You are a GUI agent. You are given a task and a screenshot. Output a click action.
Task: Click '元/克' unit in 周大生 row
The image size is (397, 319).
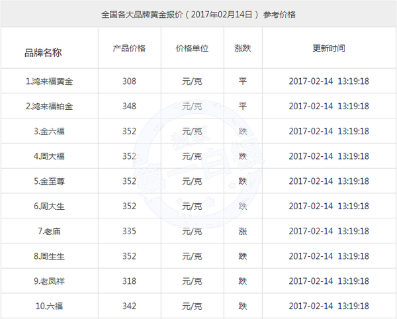click(192, 206)
